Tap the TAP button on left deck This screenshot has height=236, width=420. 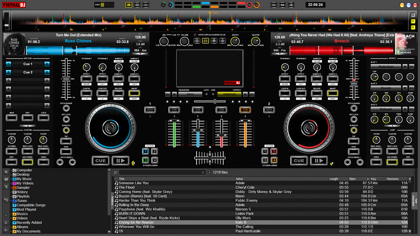66,141
